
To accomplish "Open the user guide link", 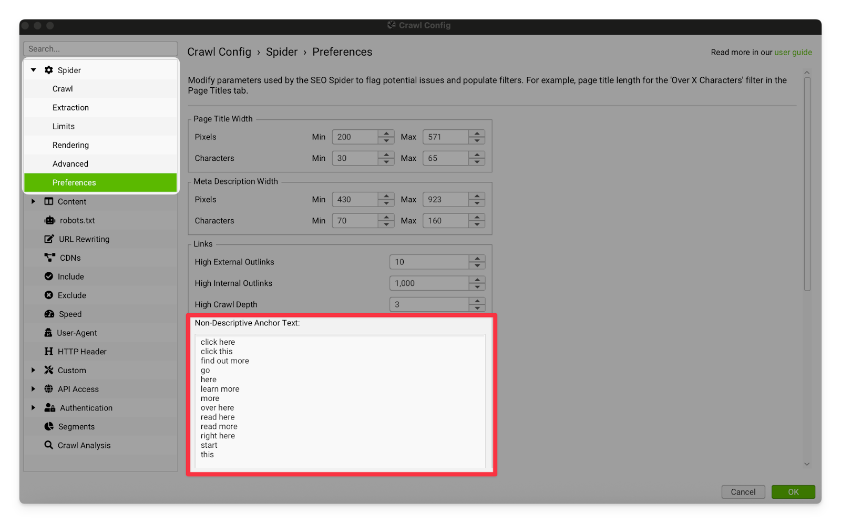I will (x=793, y=52).
